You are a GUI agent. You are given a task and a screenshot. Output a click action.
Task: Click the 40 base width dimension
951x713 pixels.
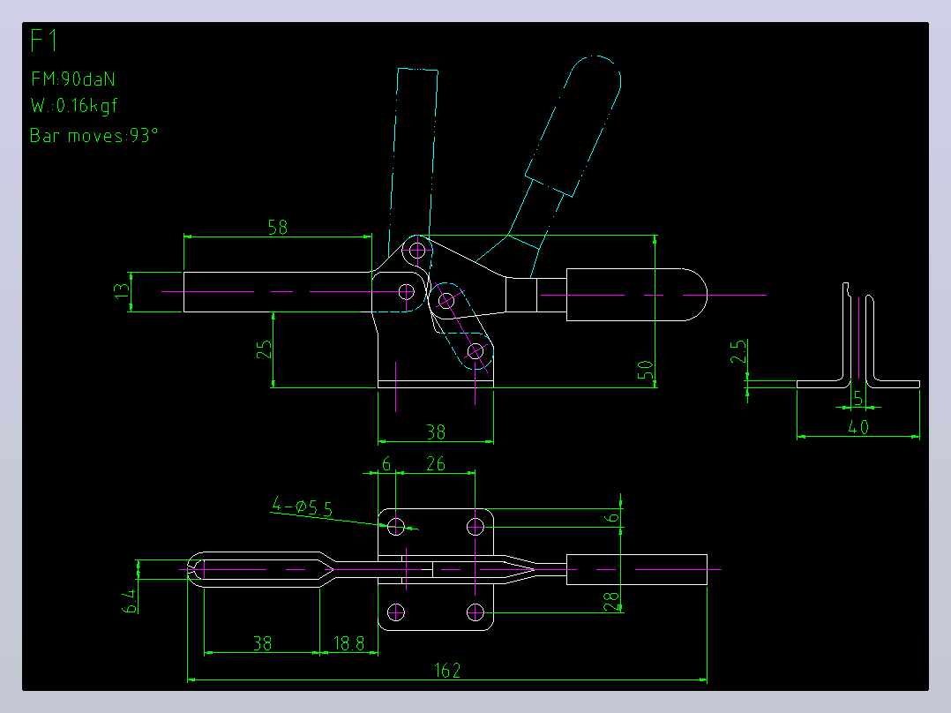tap(858, 427)
